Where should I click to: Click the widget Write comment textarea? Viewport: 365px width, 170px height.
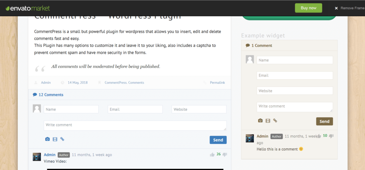pos(295,107)
